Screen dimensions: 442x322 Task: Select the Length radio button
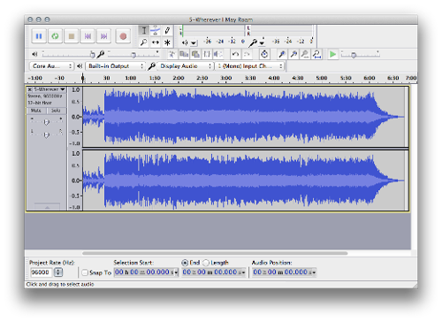click(x=206, y=263)
